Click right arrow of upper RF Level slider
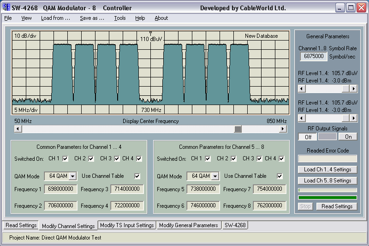369x246 pixels. (353, 89)
